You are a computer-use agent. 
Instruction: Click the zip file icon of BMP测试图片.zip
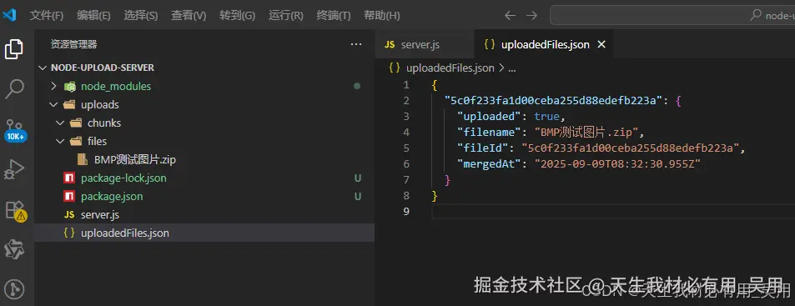coord(82,160)
